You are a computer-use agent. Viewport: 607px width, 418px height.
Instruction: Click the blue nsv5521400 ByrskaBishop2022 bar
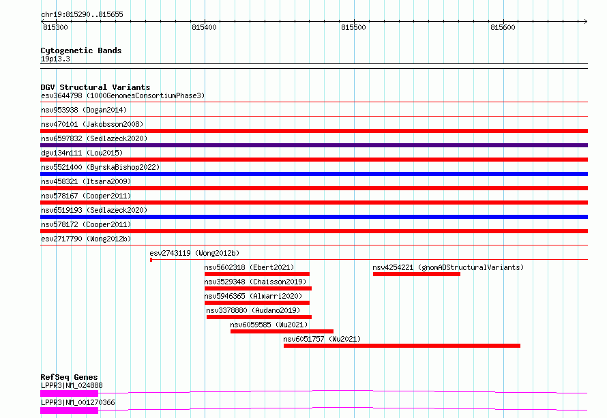pyautogui.click(x=314, y=174)
